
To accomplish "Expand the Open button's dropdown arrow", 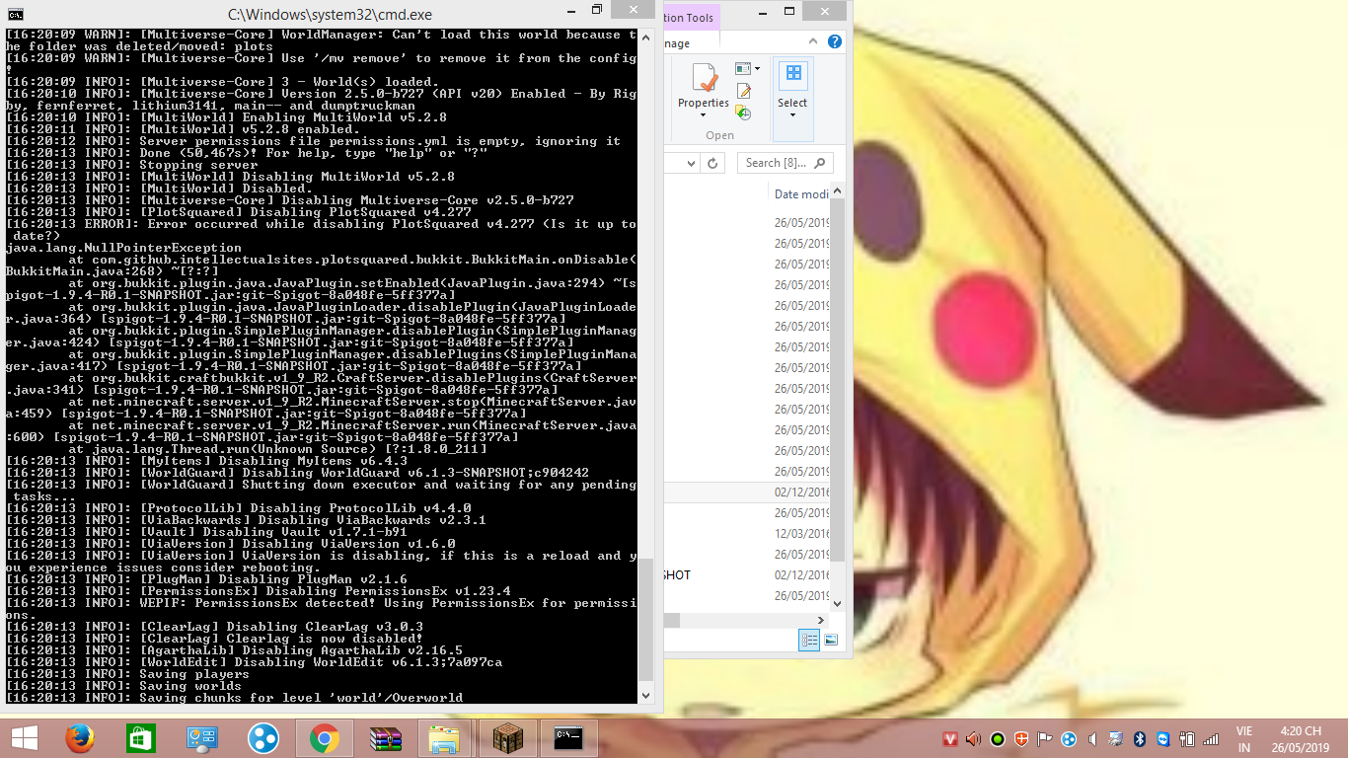I will tap(757, 69).
